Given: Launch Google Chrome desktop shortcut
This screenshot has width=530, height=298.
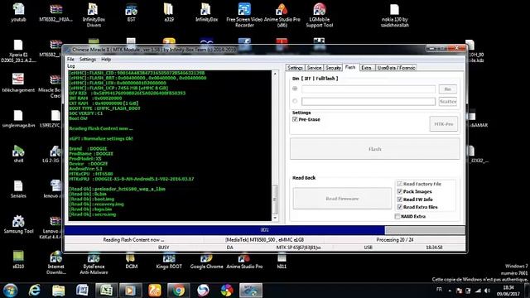Looking at the screenshot, I should (206, 262).
